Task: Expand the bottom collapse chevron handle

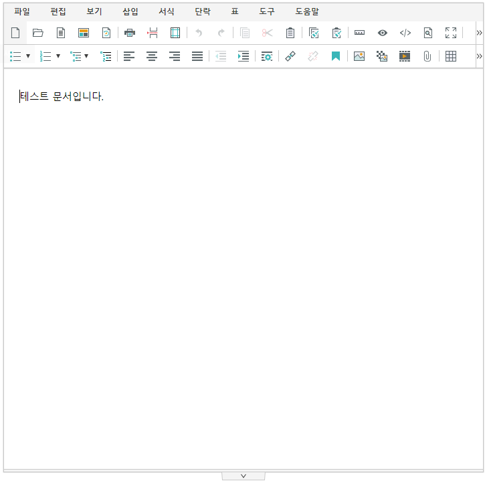Action: (244, 476)
